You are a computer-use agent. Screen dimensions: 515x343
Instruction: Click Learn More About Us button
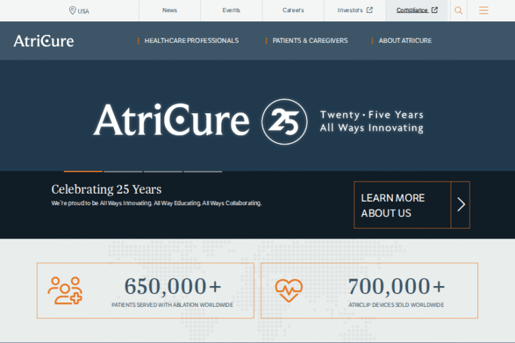(x=402, y=205)
